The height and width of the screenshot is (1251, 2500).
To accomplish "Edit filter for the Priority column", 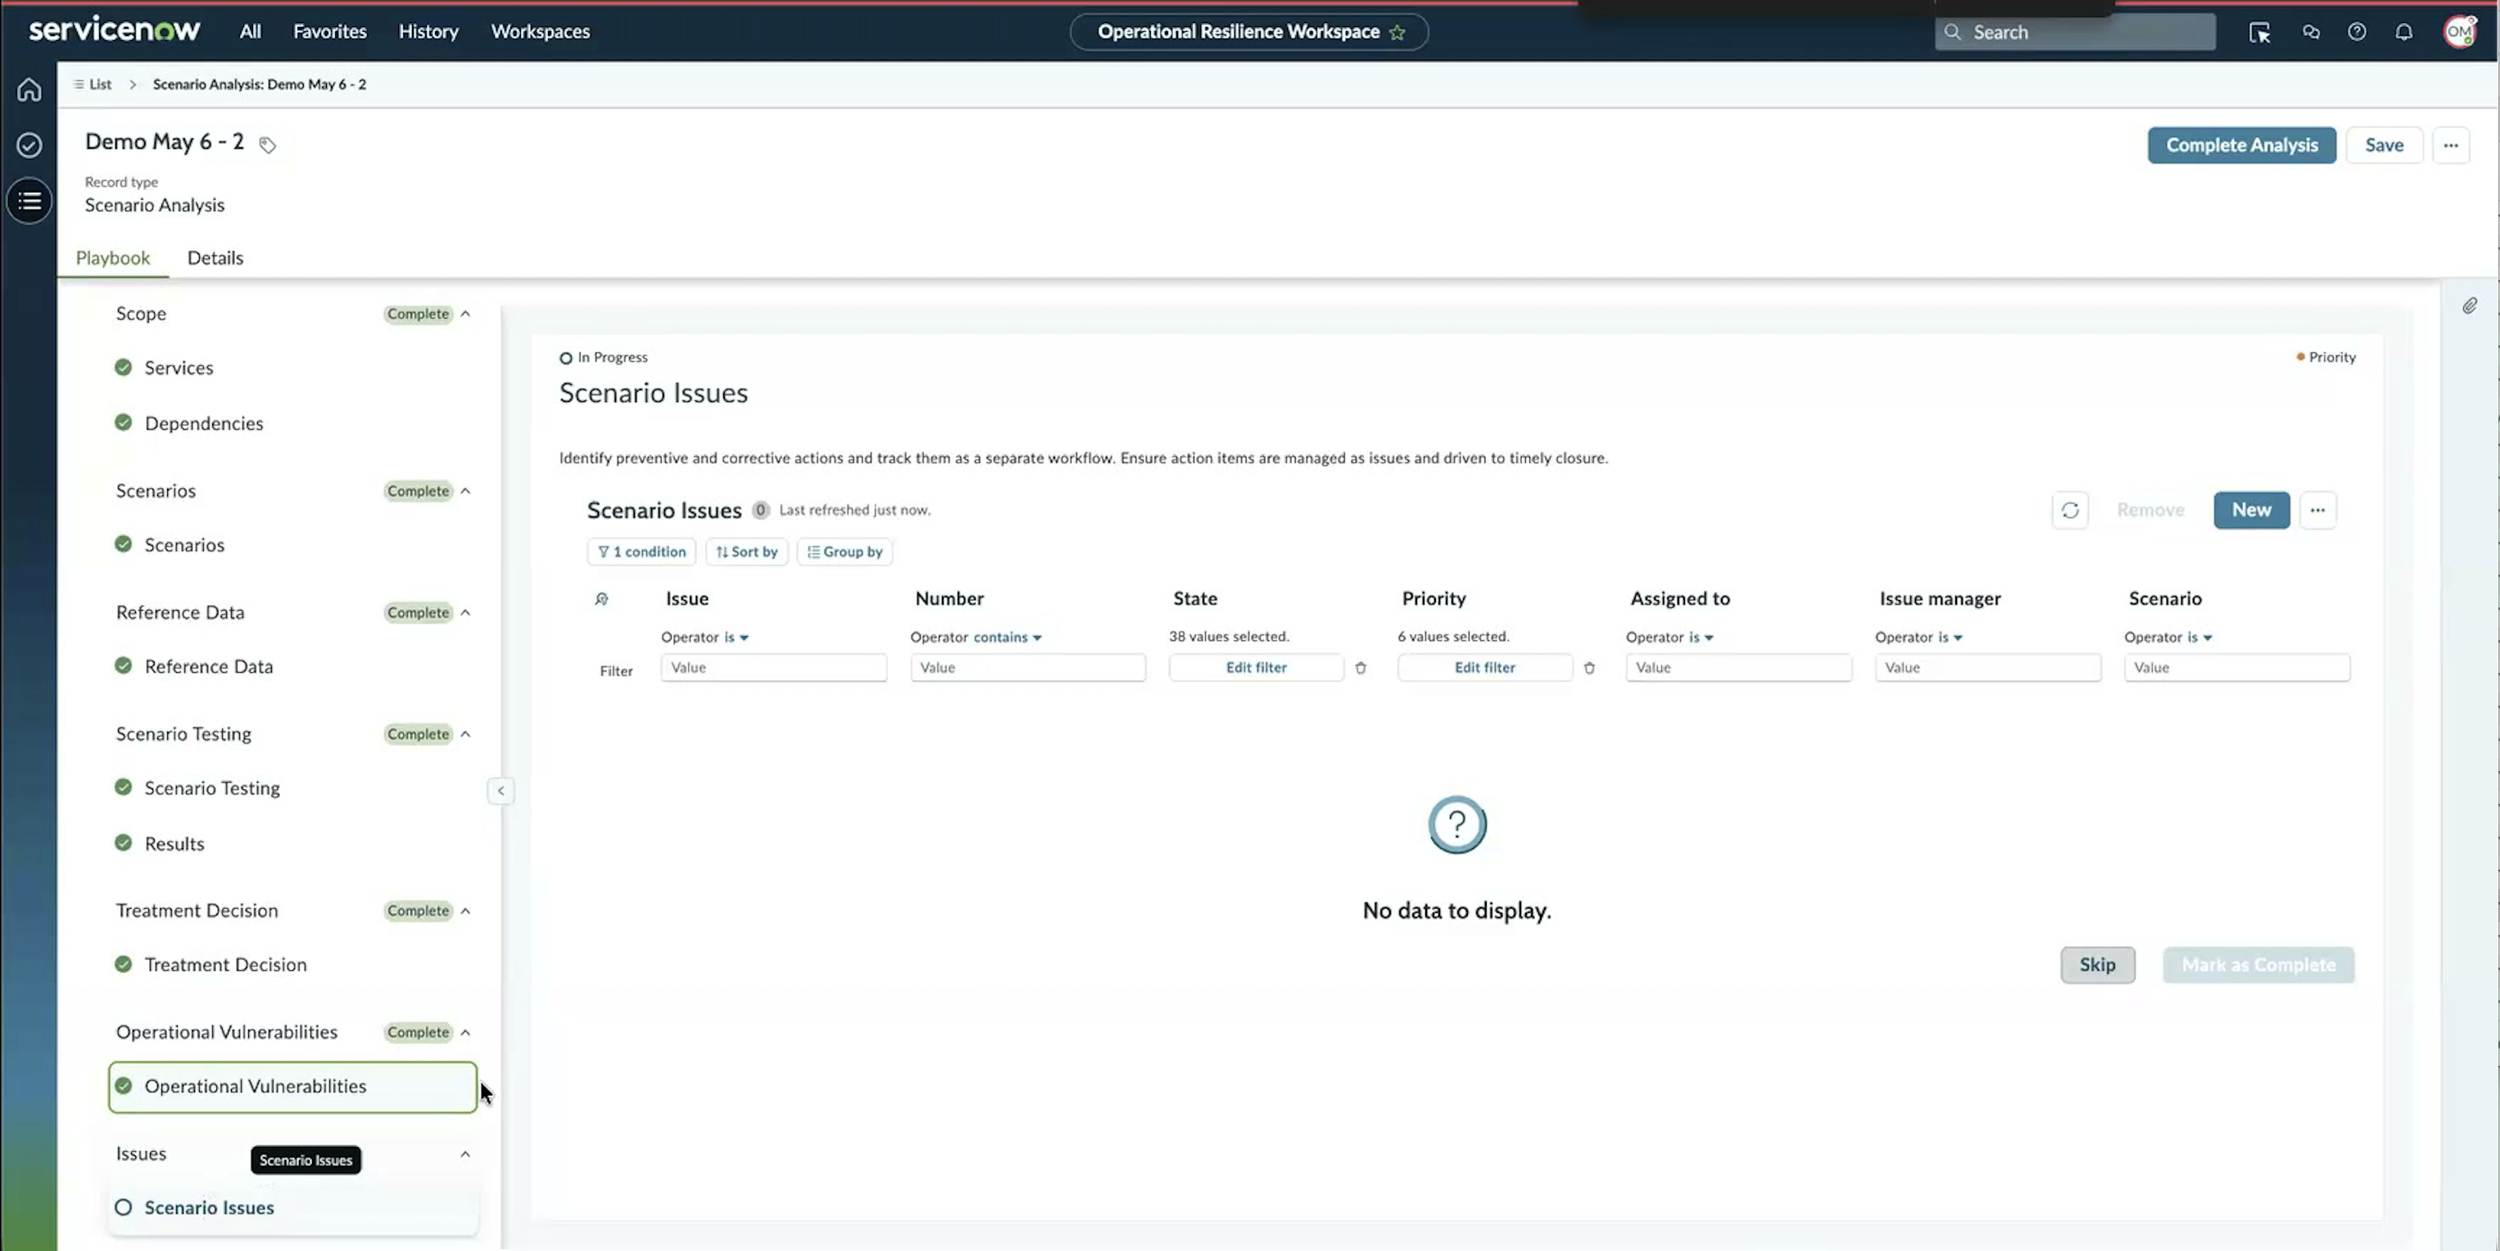I will (x=1485, y=668).
